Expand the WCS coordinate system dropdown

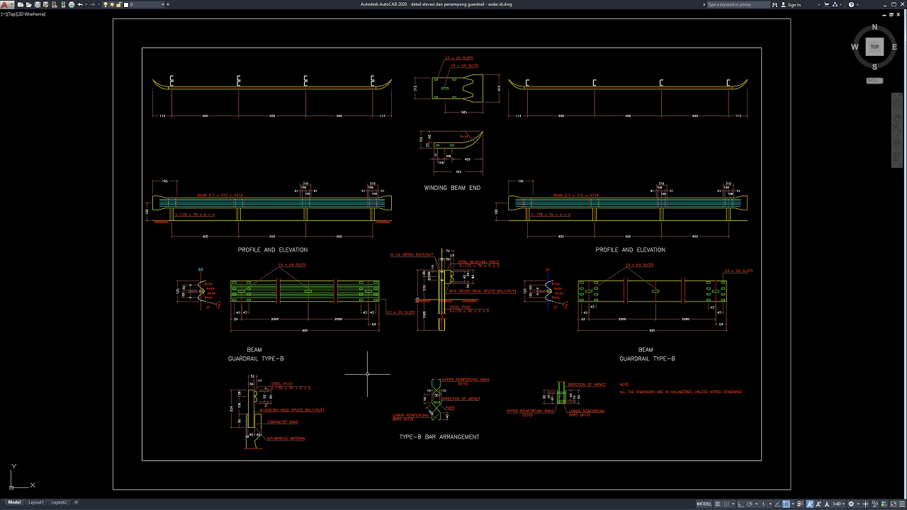[x=874, y=81]
